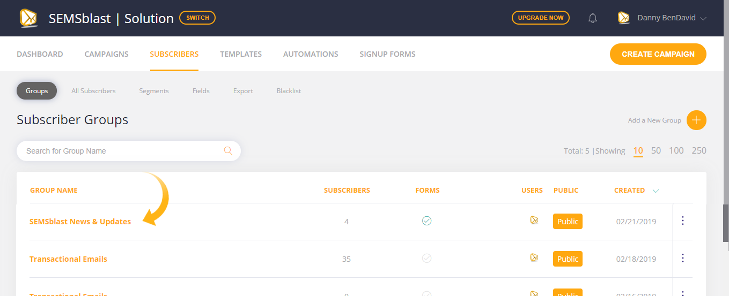Click Create Campaign button
Viewport: 729px width, 296px height.
(658, 54)
